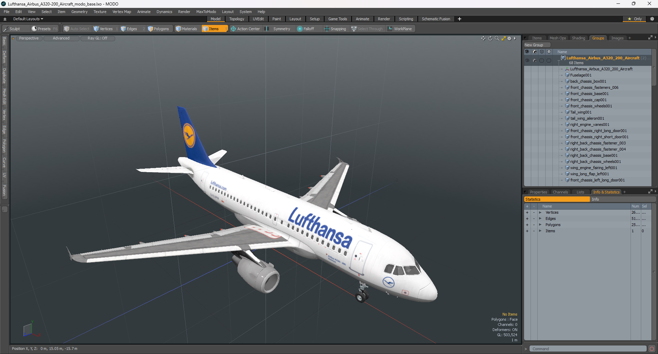Click the Statistics header button
Image resolution: width=658 pixels, height=354 pixels.
(x=557, y=199)
